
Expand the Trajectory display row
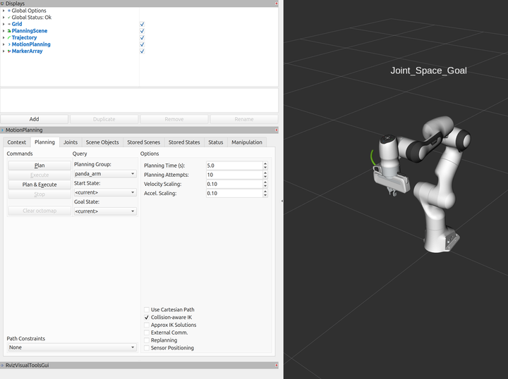tap(4, 37)
